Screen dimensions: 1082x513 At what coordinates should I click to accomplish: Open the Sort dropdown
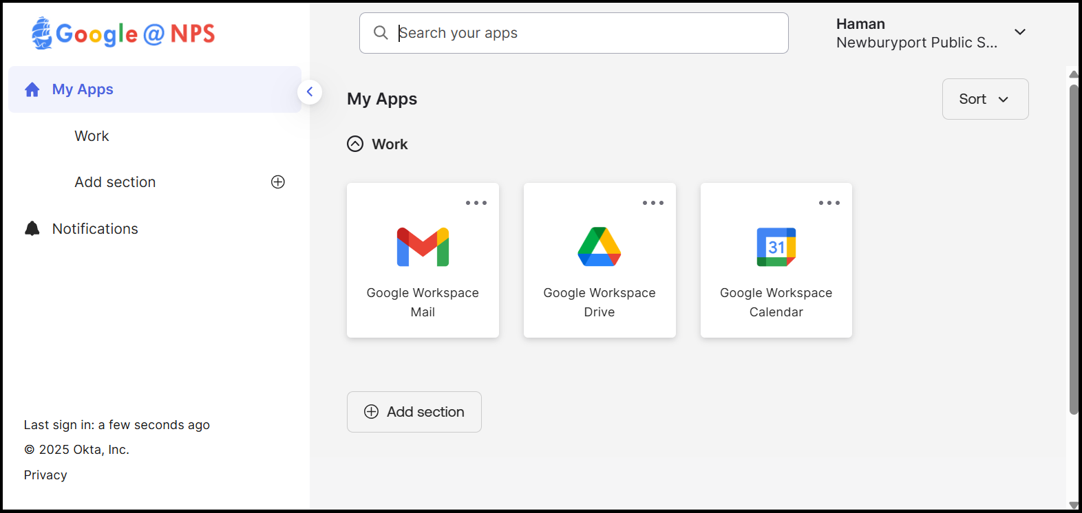pyautogui.click(x=985, y=99)
